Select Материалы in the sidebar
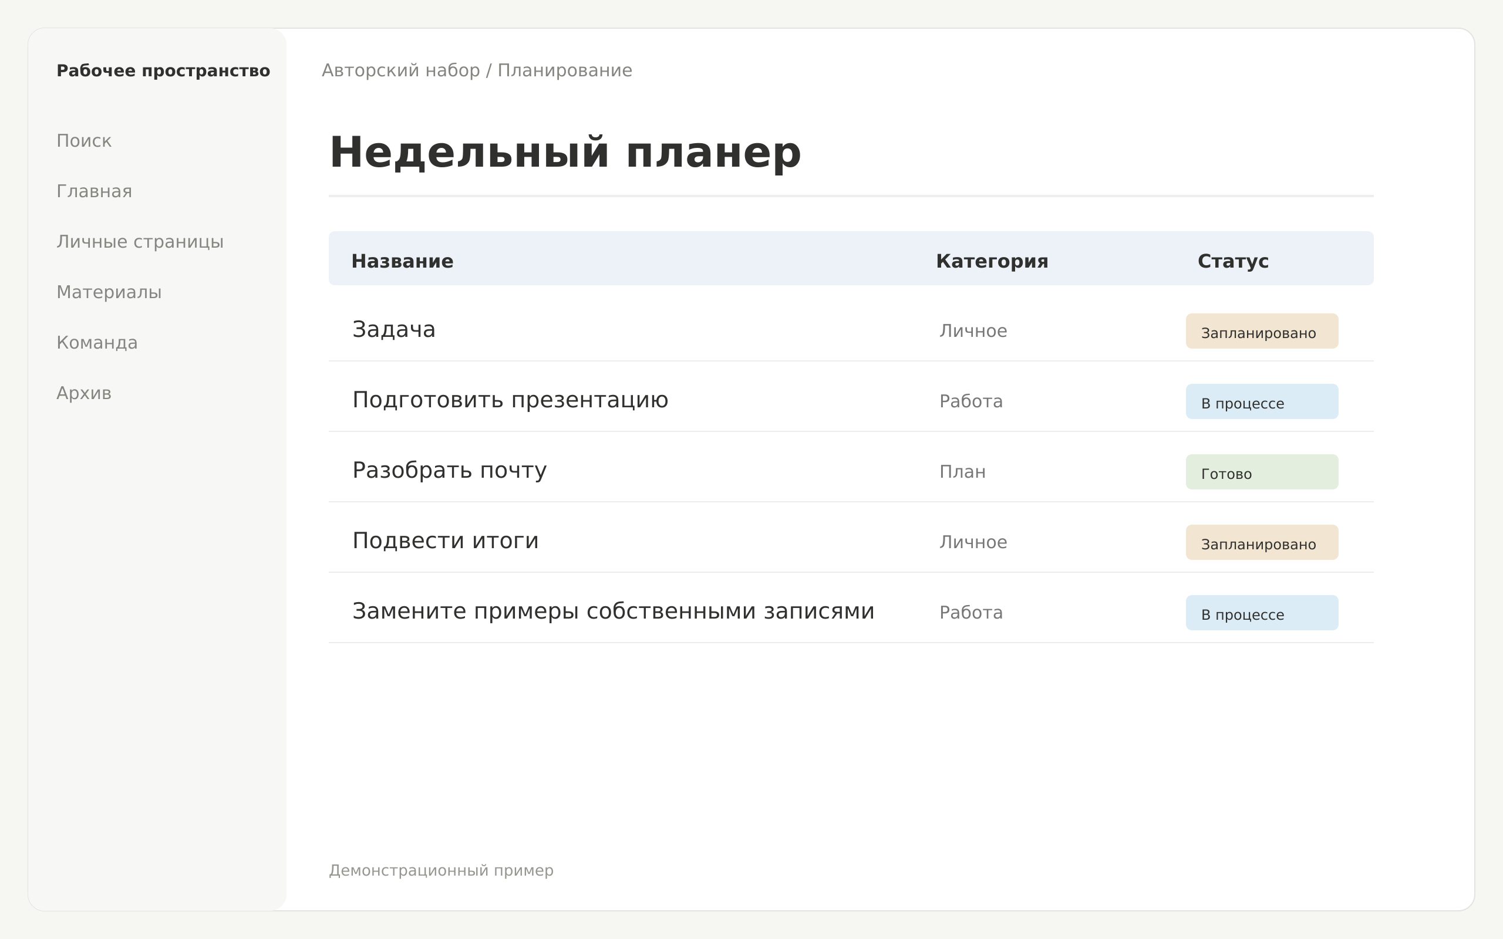 click(109, 292)
